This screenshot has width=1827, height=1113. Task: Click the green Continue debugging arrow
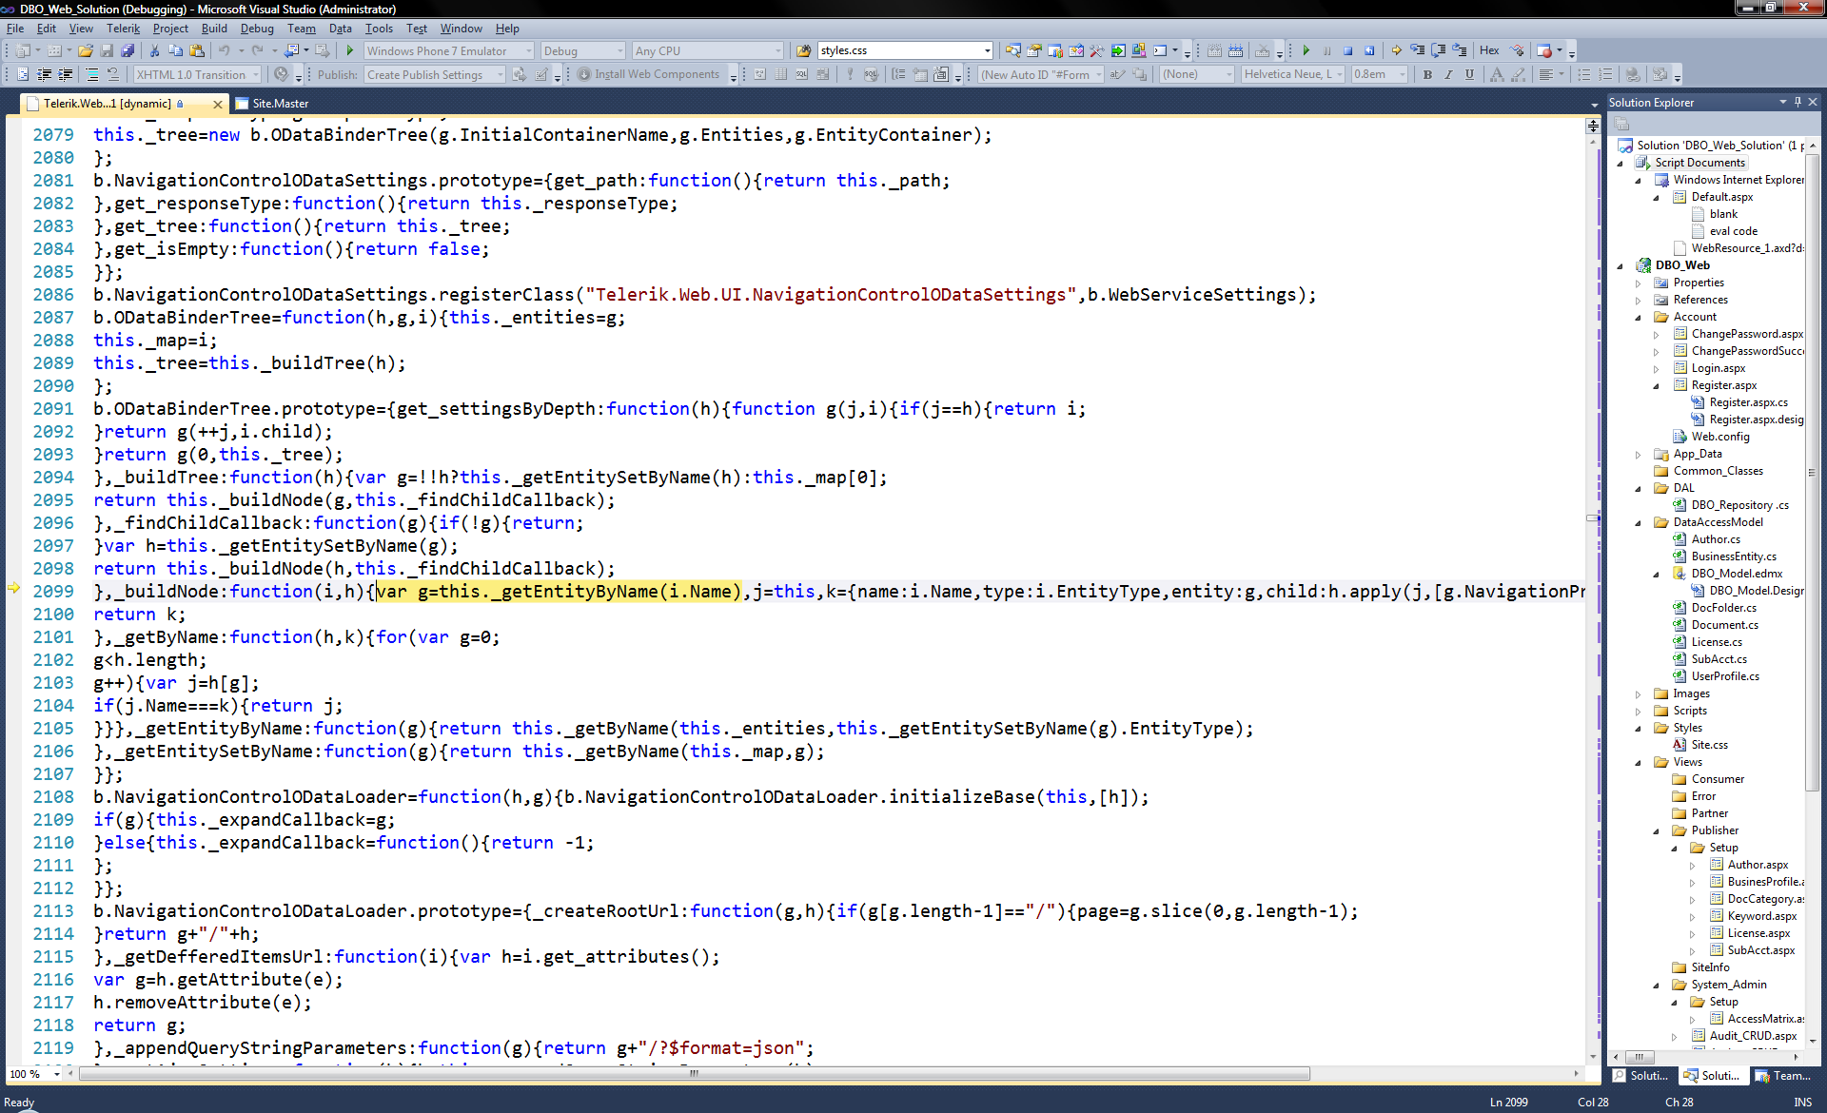coord(1306,50)
